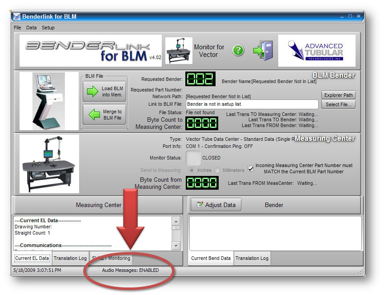Switch to the SVNET Monitoring tab
Screen dimensions: 384x295
coord(111,258)
